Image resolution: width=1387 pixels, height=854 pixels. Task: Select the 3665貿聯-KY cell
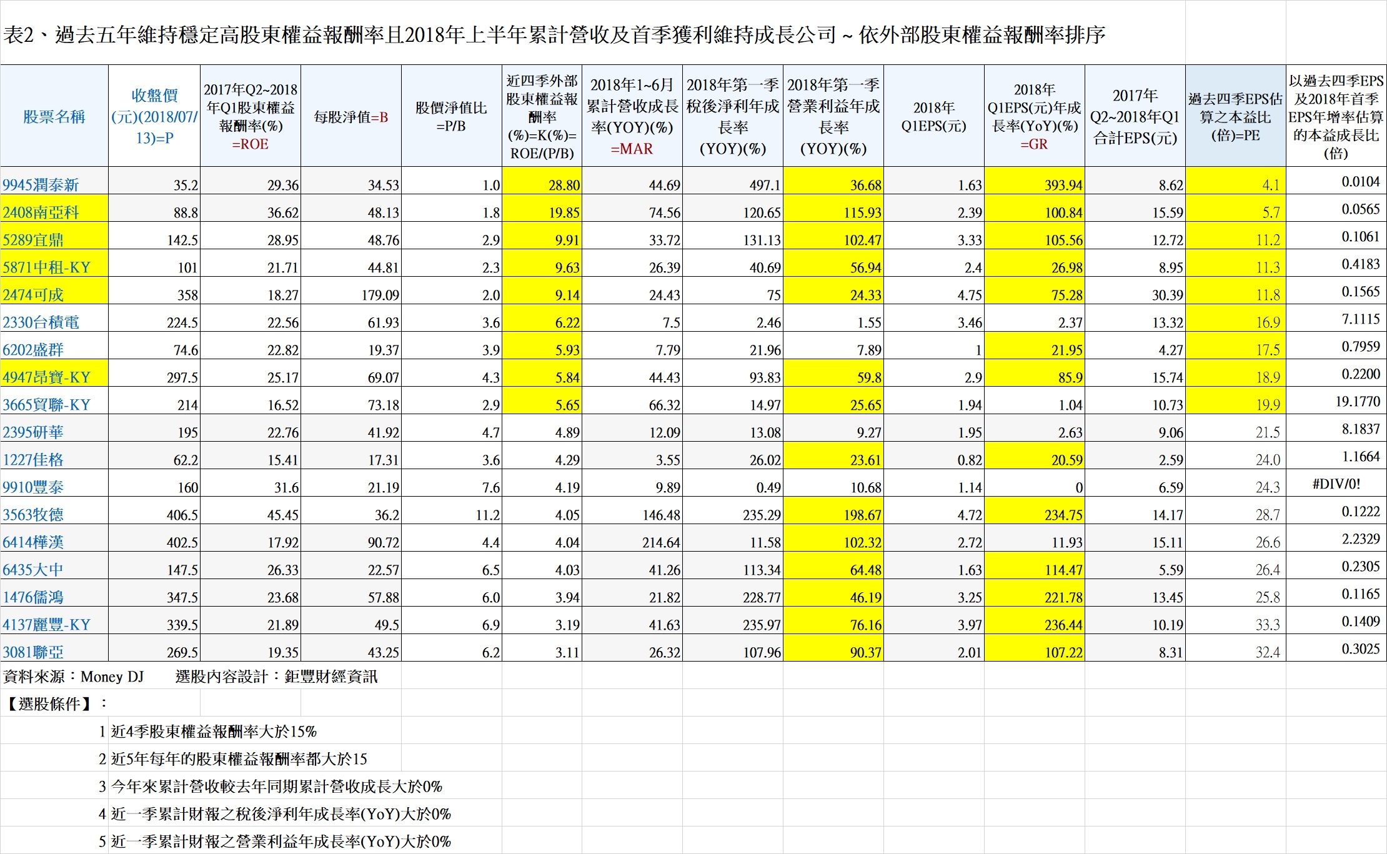[54, 400]
